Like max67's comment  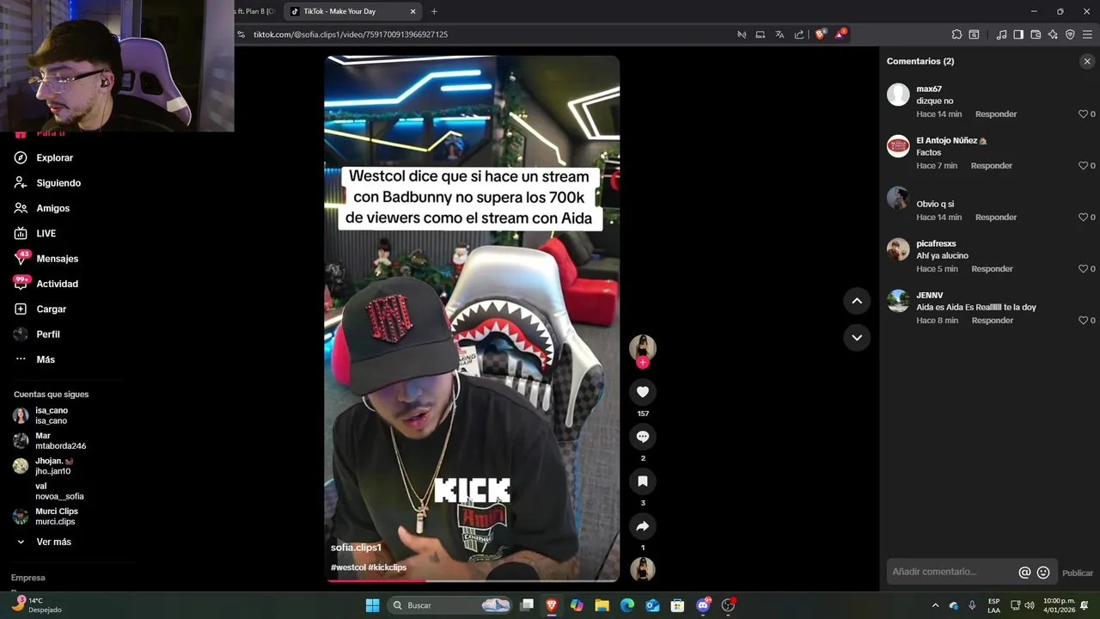(x=1083, y=114)
